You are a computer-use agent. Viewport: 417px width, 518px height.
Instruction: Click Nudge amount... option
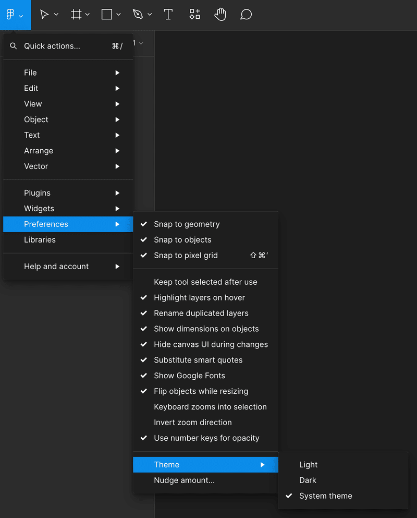click(x=184, y=480)
